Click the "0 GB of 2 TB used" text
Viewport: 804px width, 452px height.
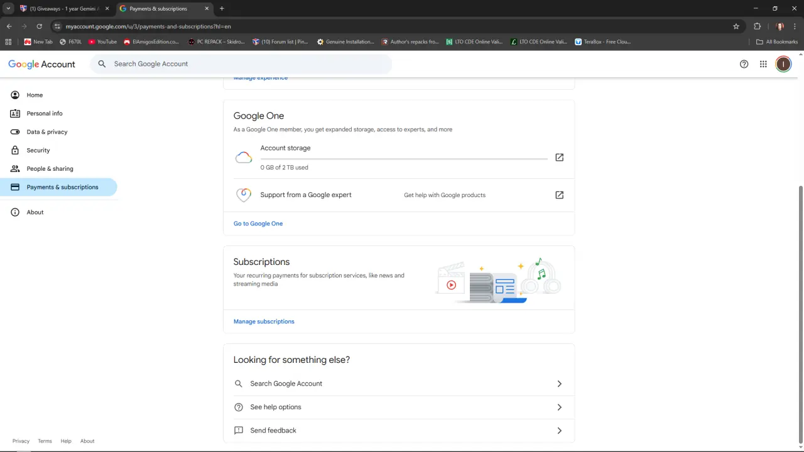285,168
